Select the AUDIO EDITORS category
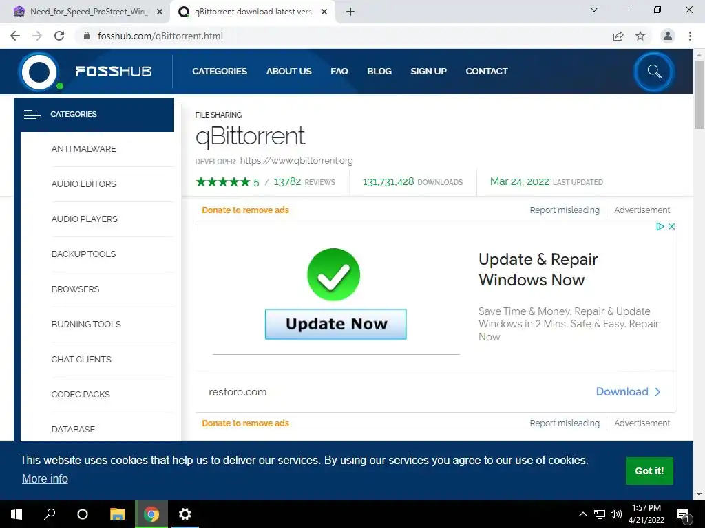Screen dimensions: 705x528 pyautogui.click(x=83, y=184)
